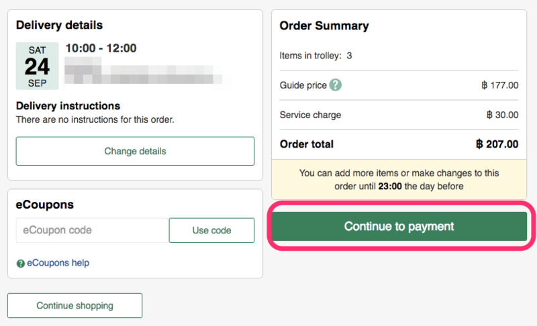Click the yellow order changes notice
The image size is (537, 326).
(399, 179)
